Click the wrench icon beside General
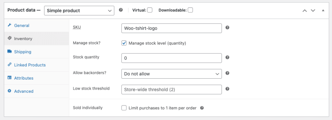Image resolution: width=332 pixels, height=120 pixels. [9, 25]
